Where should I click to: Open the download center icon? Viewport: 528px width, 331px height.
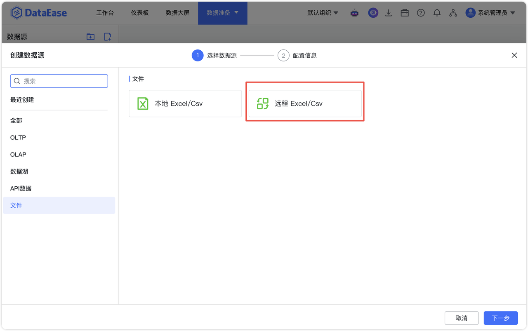pyautogui.click(x=389, y=13)
